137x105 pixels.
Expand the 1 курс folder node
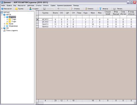[7, 19]
